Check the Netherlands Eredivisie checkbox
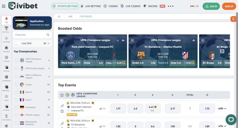 [16, 123]
